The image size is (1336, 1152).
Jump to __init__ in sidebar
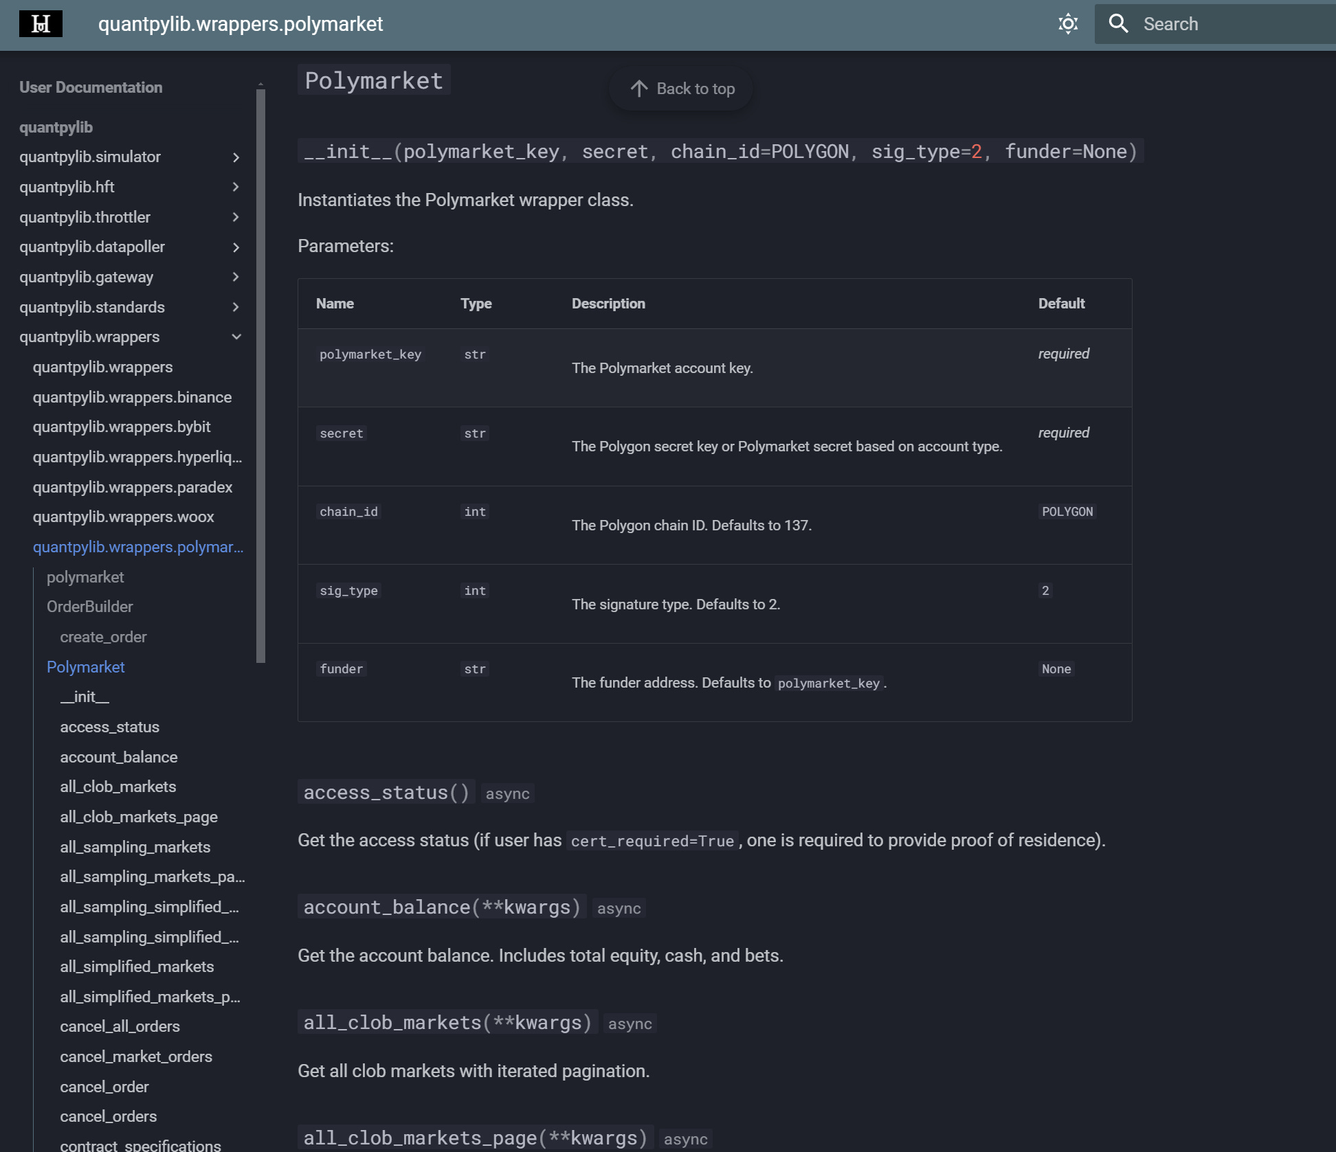(x=85, y=697)
